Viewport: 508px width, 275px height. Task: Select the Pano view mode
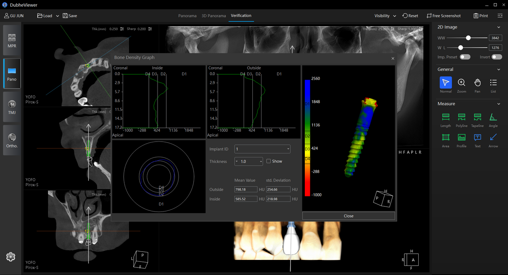(12, 73)
